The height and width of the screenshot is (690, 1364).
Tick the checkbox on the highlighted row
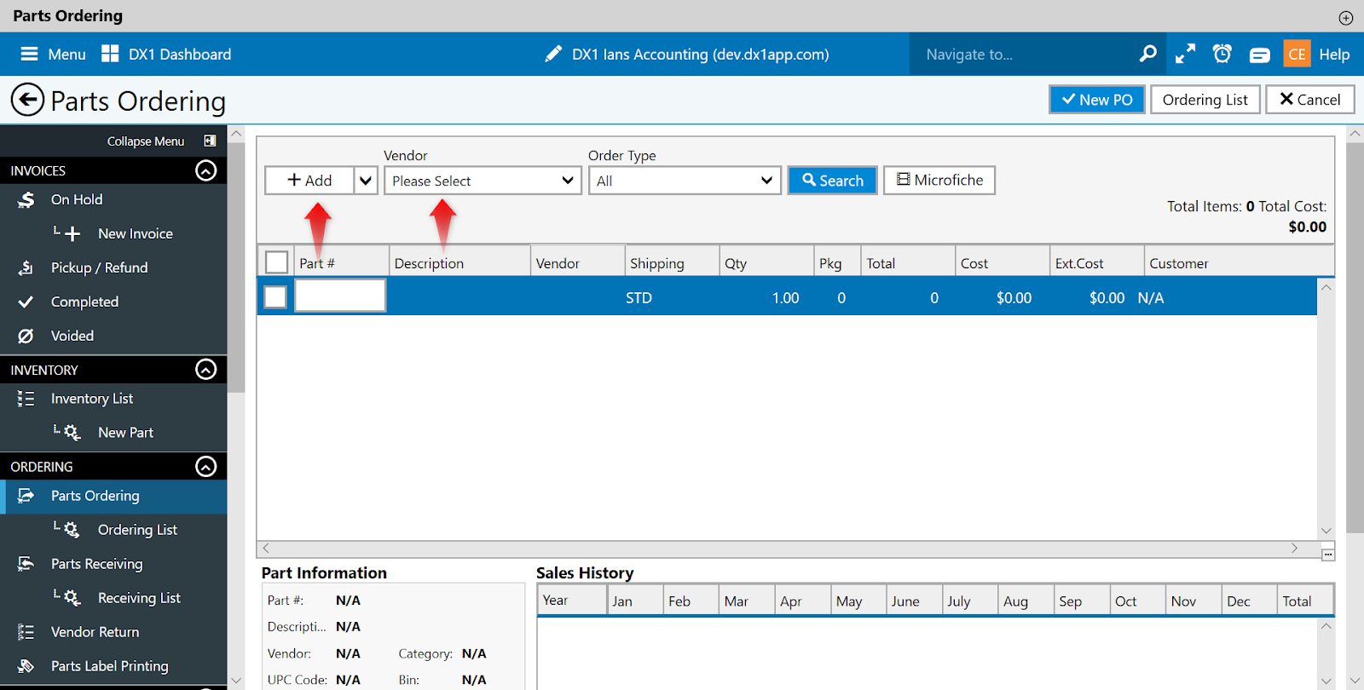pyautogui.click(x=275, y=296)
